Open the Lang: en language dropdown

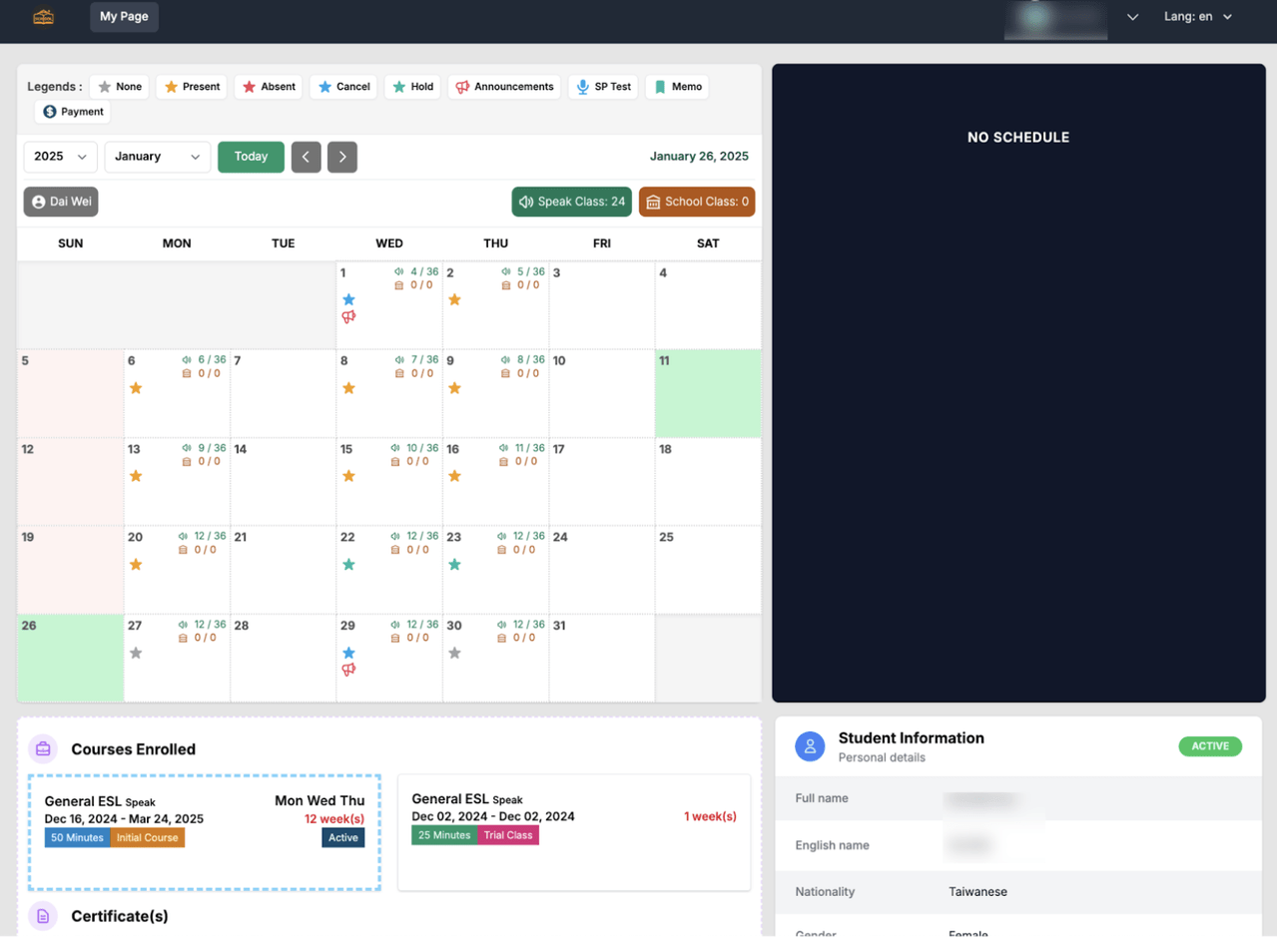tap(1198, 17)
